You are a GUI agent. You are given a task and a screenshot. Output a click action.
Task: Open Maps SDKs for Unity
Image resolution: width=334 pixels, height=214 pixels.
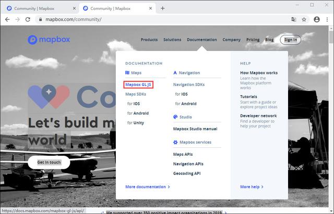(x=136, y=123)
